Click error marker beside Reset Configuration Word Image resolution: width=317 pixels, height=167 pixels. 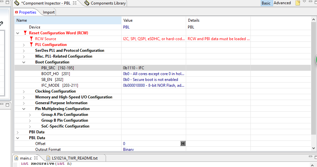pyautogui.click(x=25, y=33)
